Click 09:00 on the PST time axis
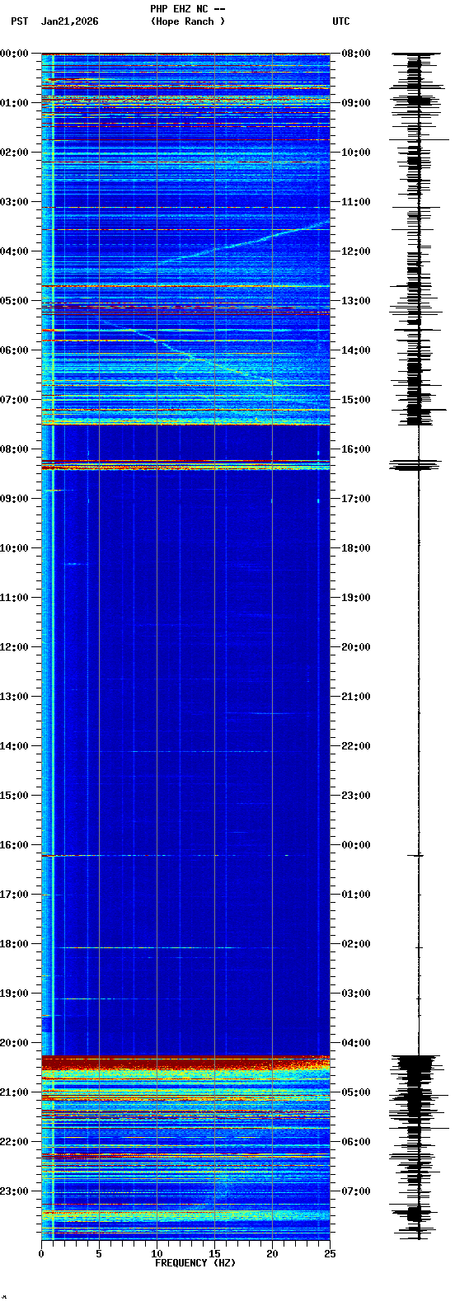This screenshot has height=1306, width=455. pos(14,499)
